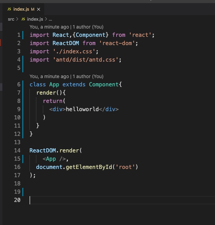
Task: Click the breadcrumb ellipsis symbol item
Action: (50, 19)
